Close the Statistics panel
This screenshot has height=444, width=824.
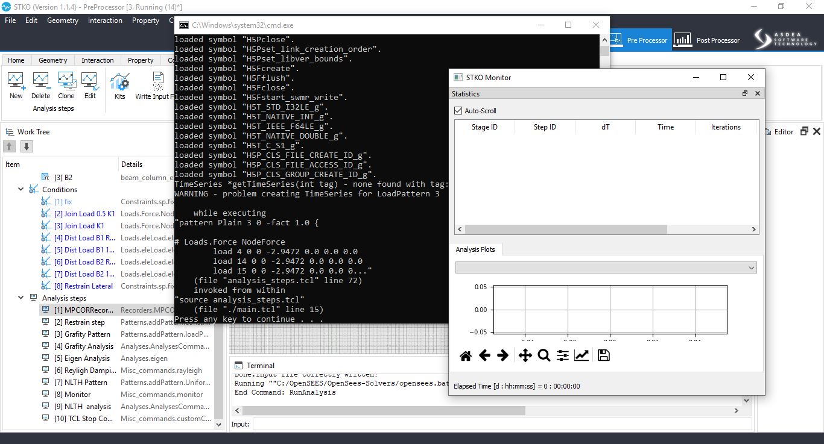pyautogui.click(x=758, y=93)
